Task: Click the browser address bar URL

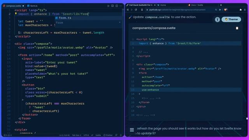Action: [177, 10]
